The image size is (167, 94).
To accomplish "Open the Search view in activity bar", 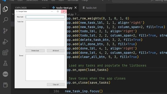I will [5, 20].
